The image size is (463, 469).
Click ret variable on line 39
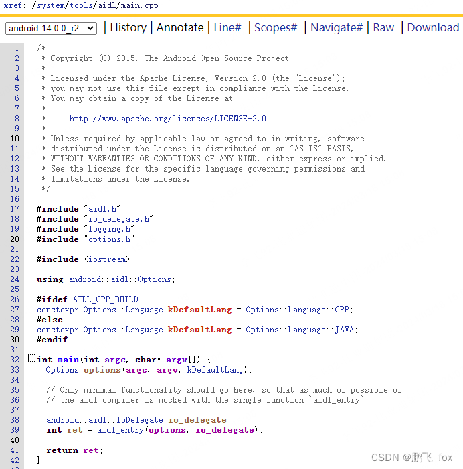coord(74,430)
